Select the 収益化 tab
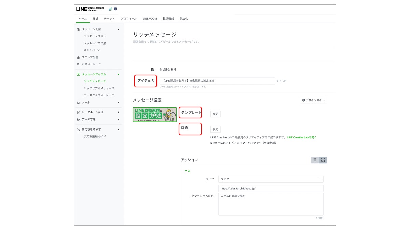 click(x=184, y=19)
